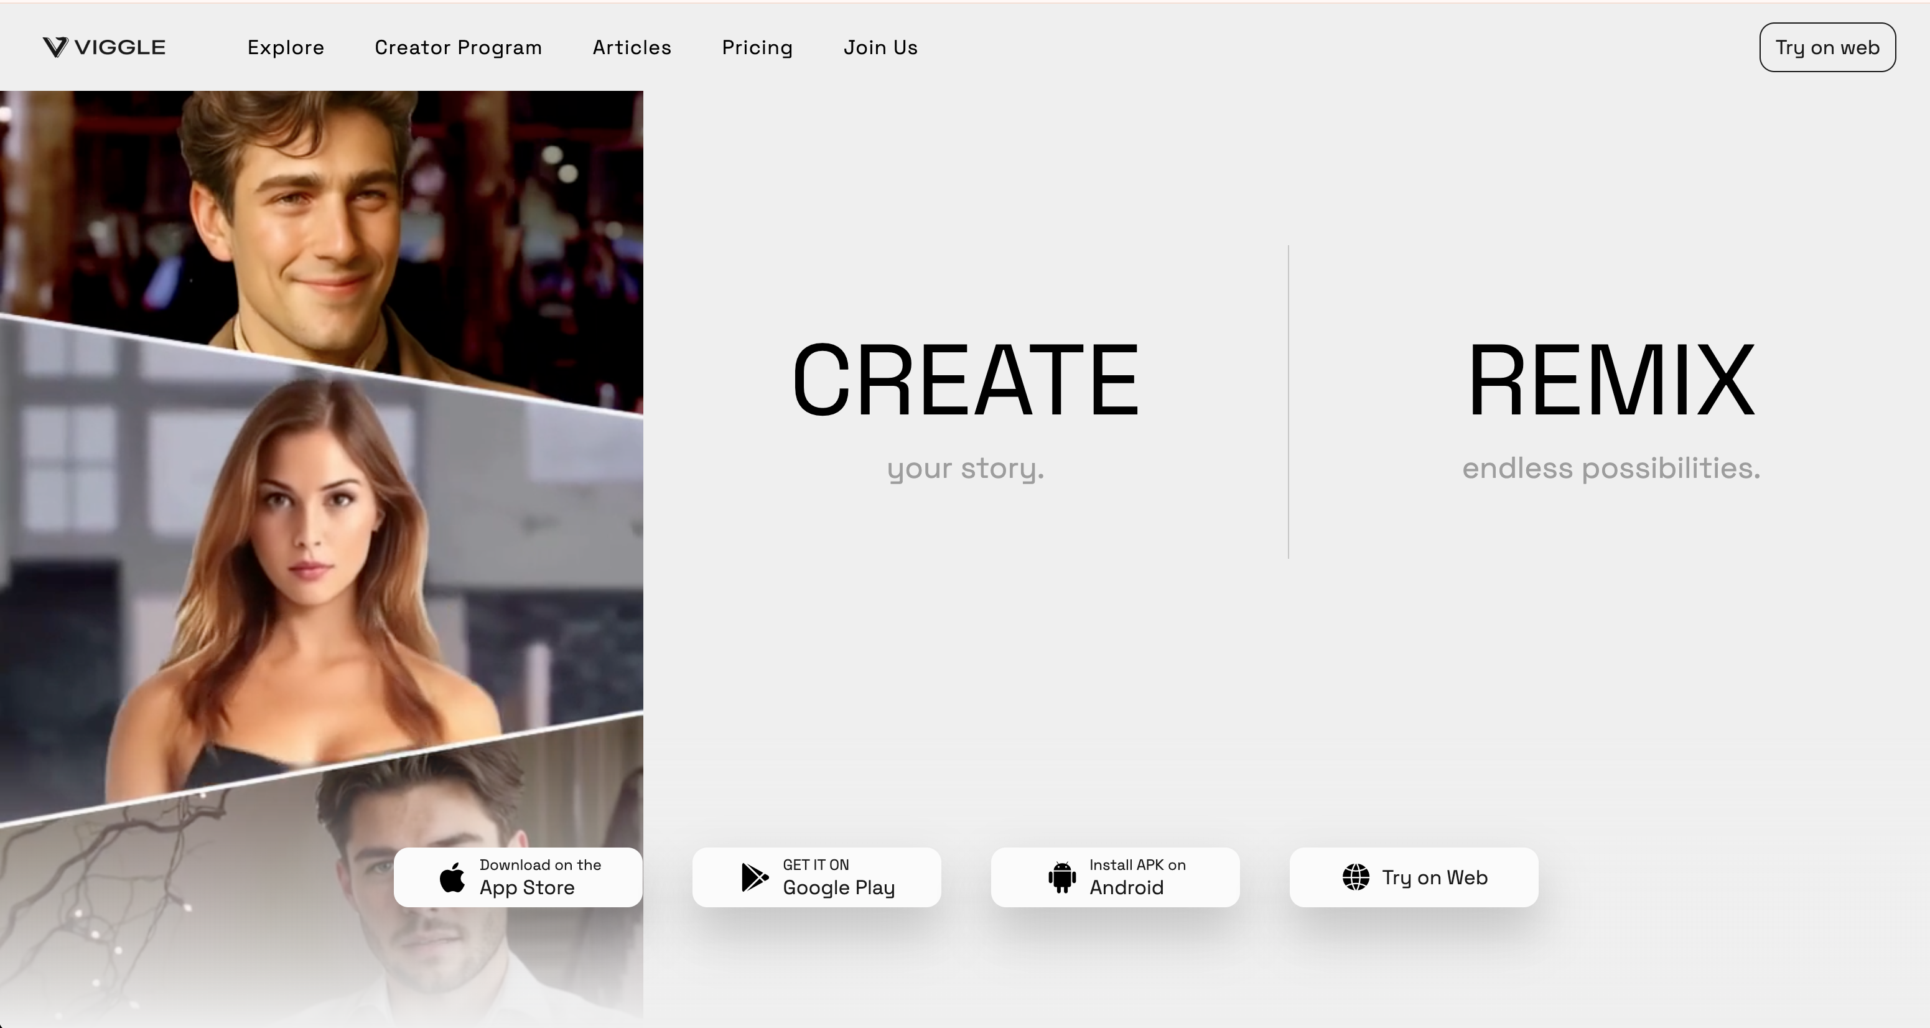This screenshot has width=1930, height=1028.
Task: Click Install APK on Android text
Action: pos(1137,877)
